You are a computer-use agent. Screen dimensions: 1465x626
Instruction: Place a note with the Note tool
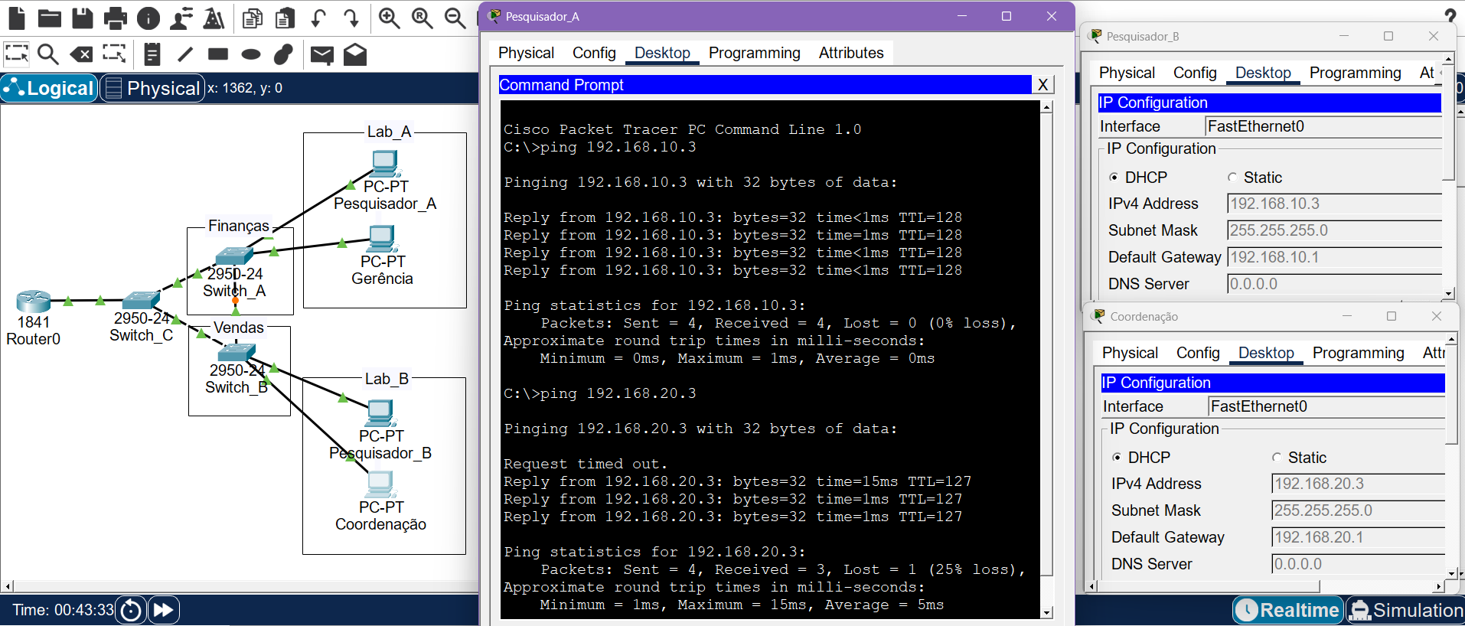pos(152,54)
